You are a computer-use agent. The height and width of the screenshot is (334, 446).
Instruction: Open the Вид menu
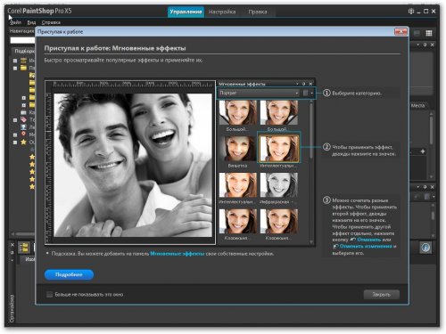pos(31,22)
